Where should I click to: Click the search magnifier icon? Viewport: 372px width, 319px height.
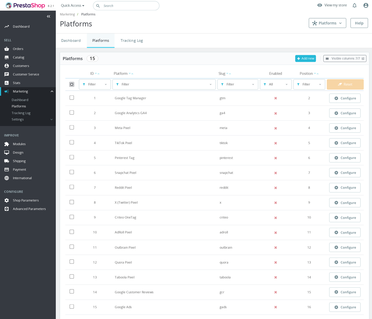point(98,6)
